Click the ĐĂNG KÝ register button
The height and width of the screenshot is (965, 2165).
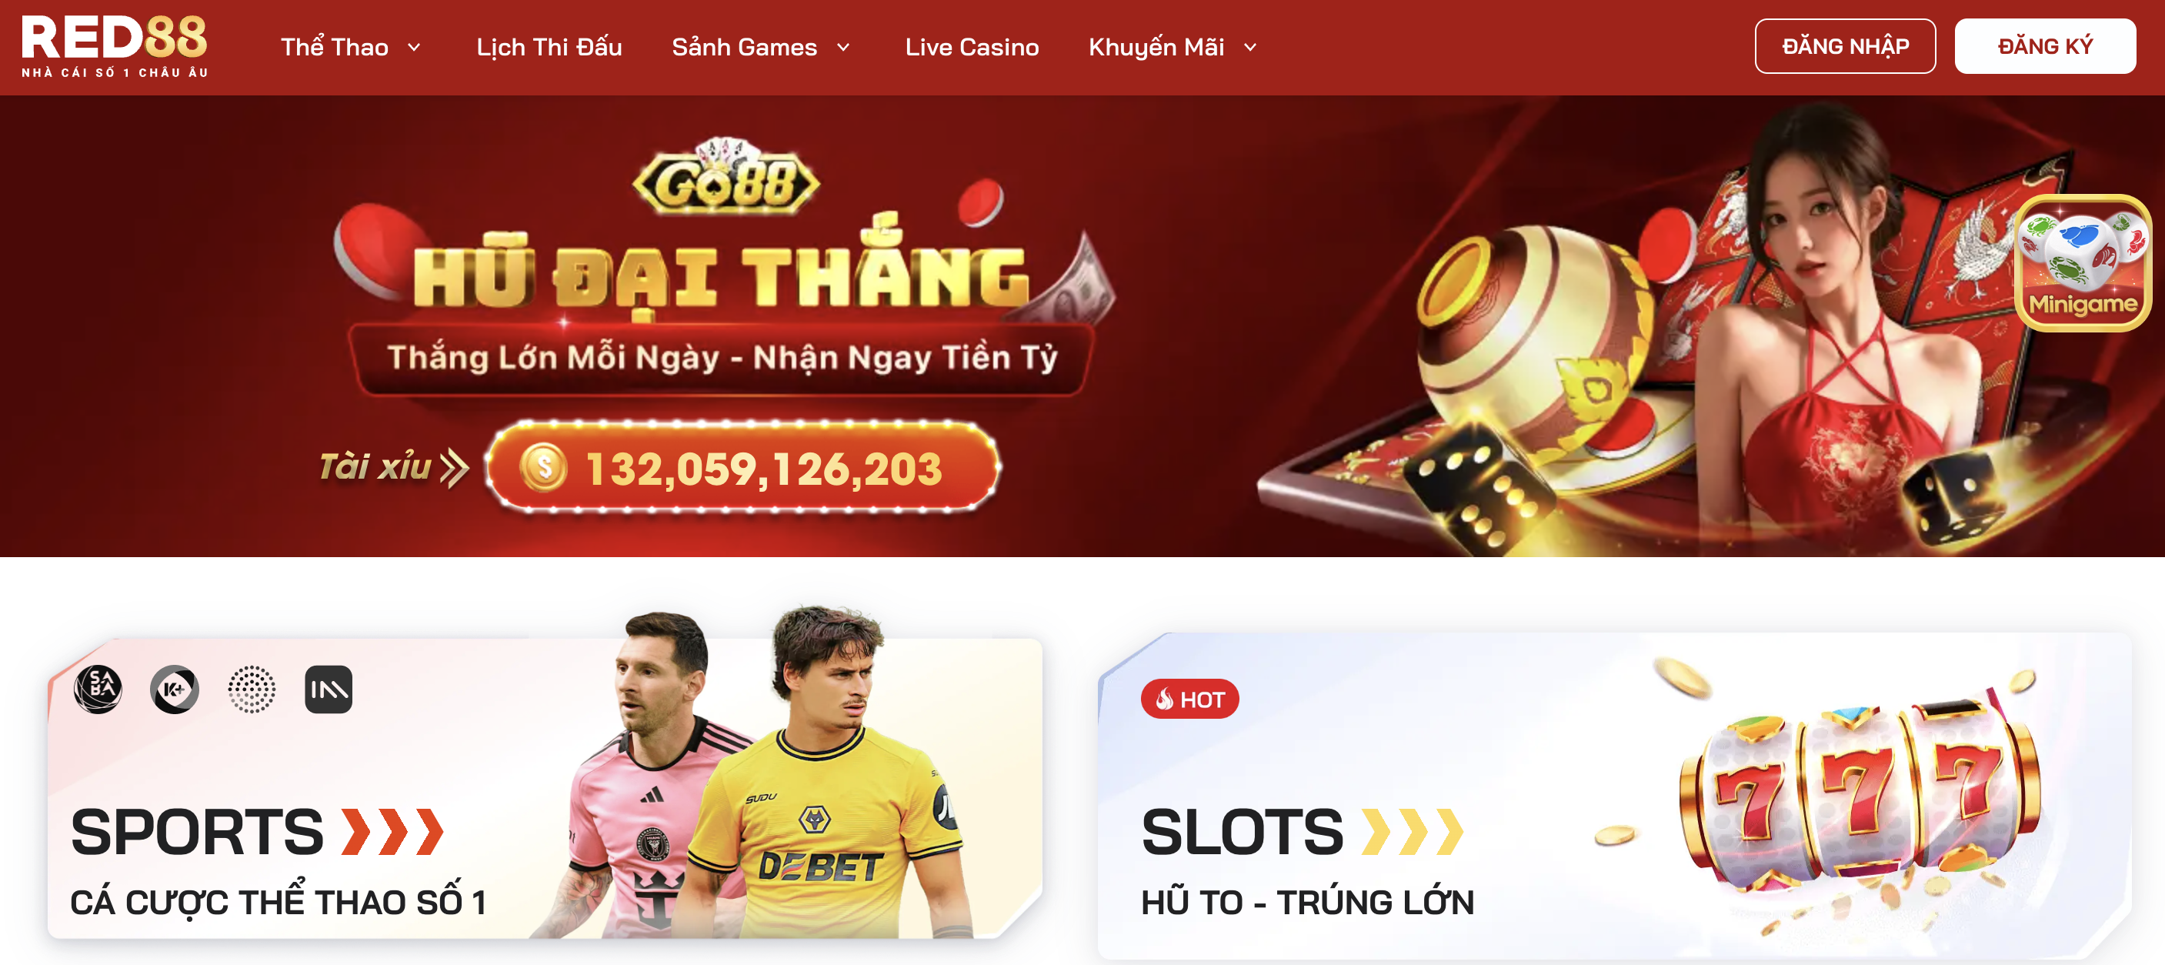[2045, 46]
